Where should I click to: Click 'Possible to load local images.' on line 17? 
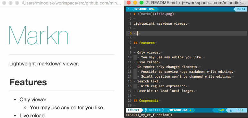pos(166,91)
